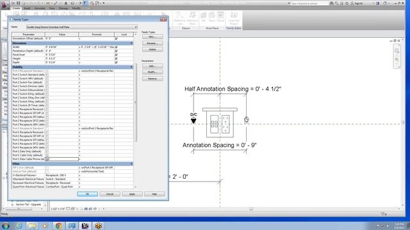
Task: Open the Insert ribbon tab
Action: click(27, 8)
